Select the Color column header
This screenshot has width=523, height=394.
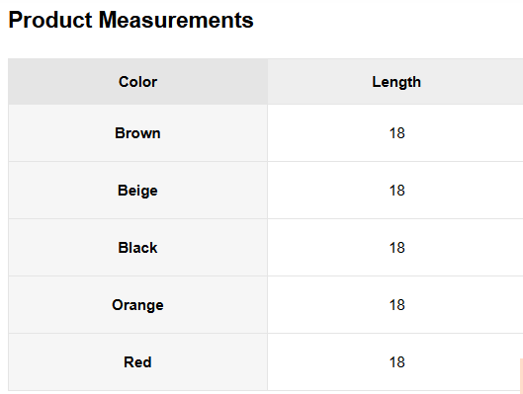[x=137, y=82]
